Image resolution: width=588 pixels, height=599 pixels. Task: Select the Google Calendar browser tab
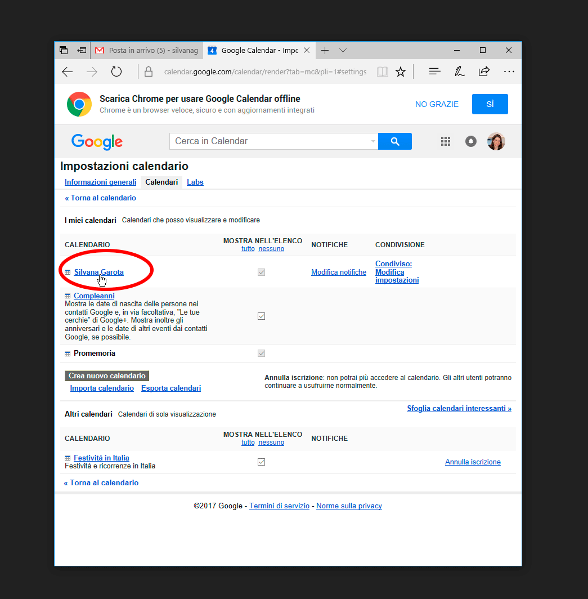[x=259, y=51]
